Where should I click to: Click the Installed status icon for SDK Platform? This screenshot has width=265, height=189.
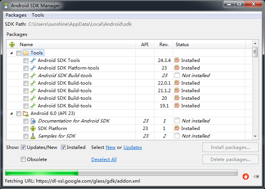(x=177, y=128)
